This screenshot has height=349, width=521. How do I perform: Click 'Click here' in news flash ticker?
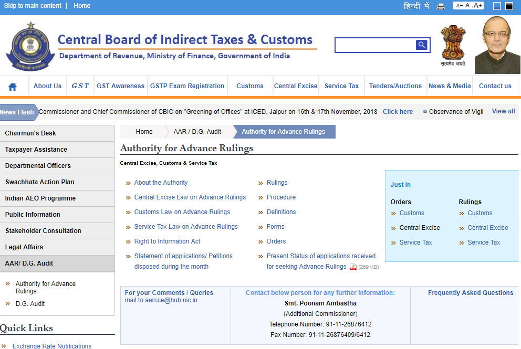[398, 112]
